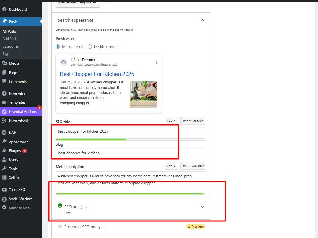Click the grey Premium SEO analysis indicator
The width and height of the screenshot is (318, 238).
pyautogui.click(x=60, y=227)
